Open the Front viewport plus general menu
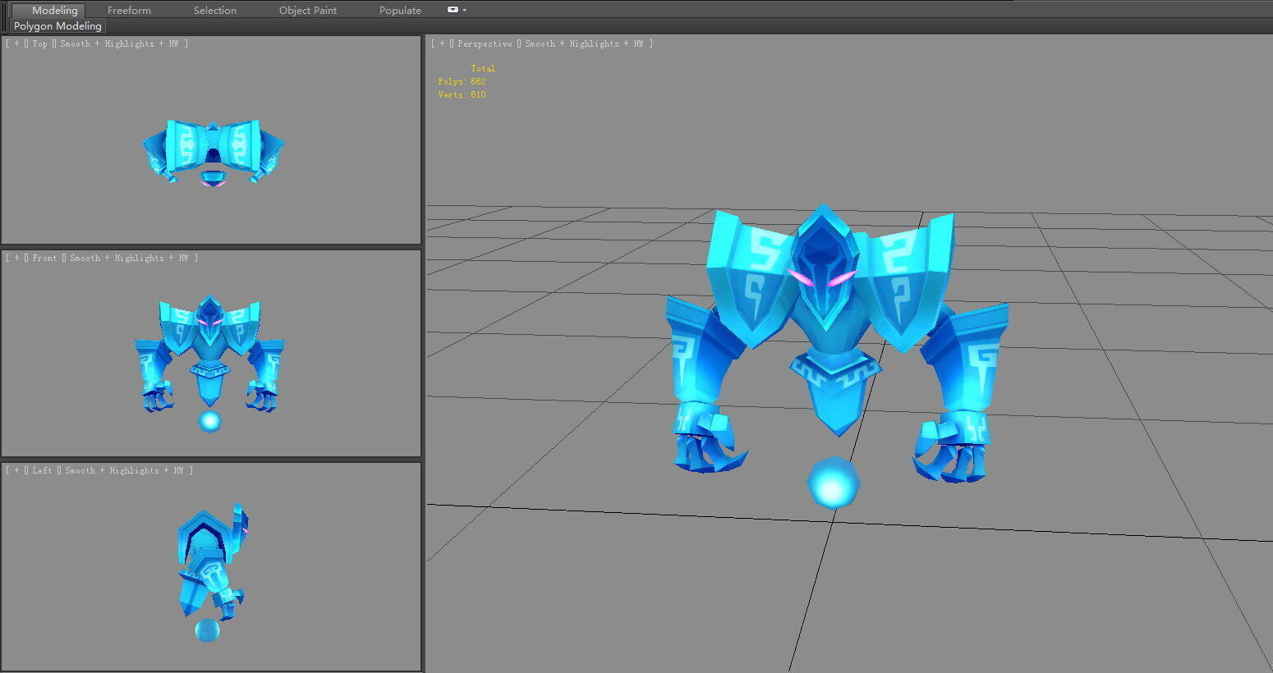This screenshot has width=1273, height=673. point(16,258)
